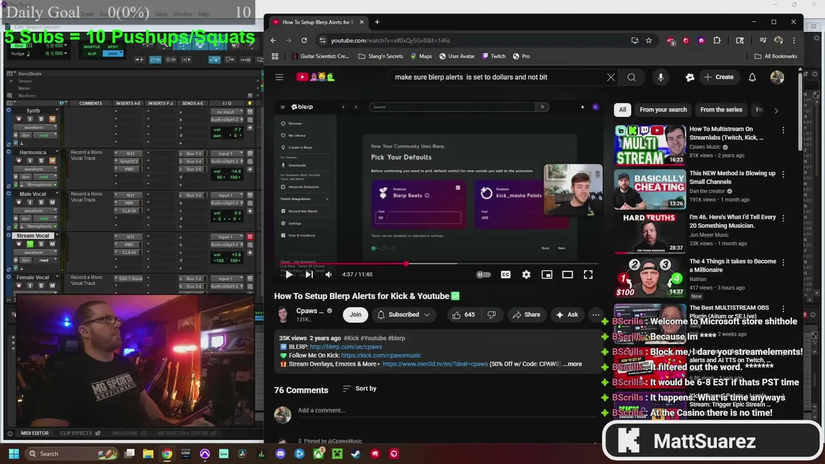Dislike the video with thumbs down

[492, 314]
